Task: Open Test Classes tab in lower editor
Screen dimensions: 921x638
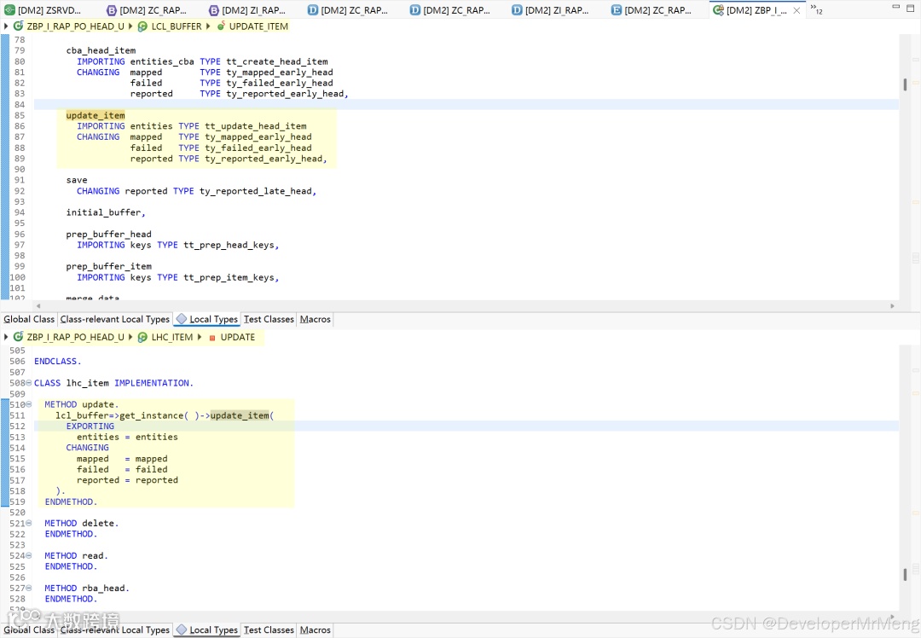Action: 269,629
